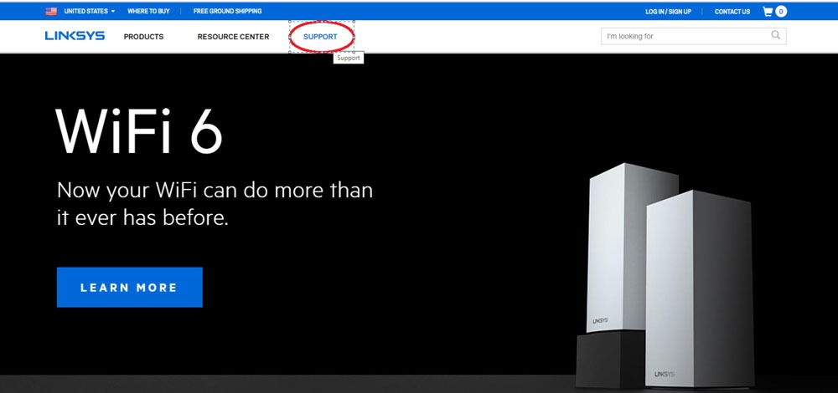The image size is (838, 393).
Task: Click the search magnifier icon
Action: tap(775, 36)
